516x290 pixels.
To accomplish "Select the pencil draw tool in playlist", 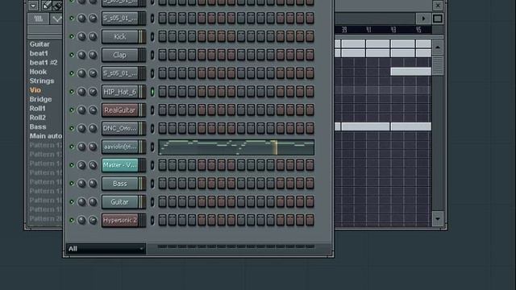I will click(47, 5).
